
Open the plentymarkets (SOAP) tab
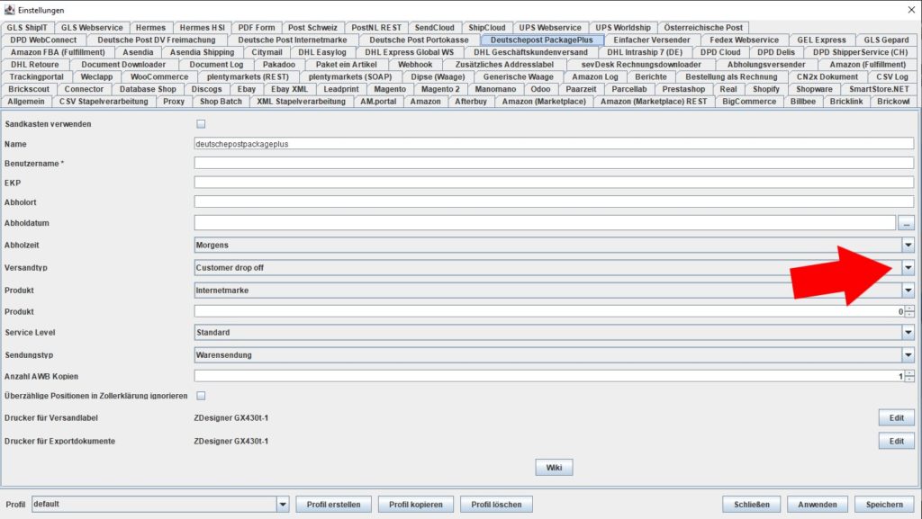pos(350,77)
